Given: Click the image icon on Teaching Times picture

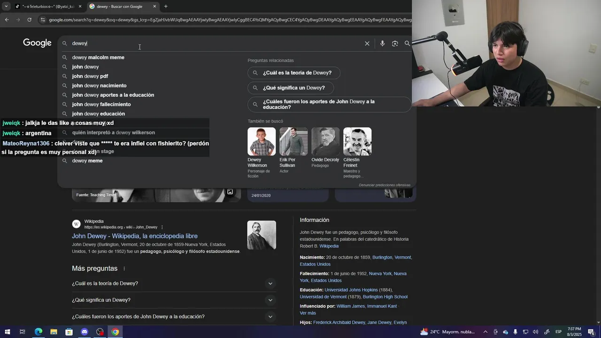Looking at the screenshot, I should tap(230, 192).
